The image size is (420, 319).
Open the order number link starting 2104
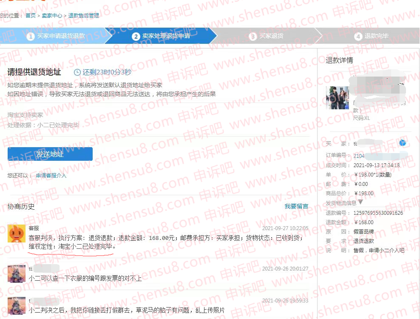pos(359,156)
